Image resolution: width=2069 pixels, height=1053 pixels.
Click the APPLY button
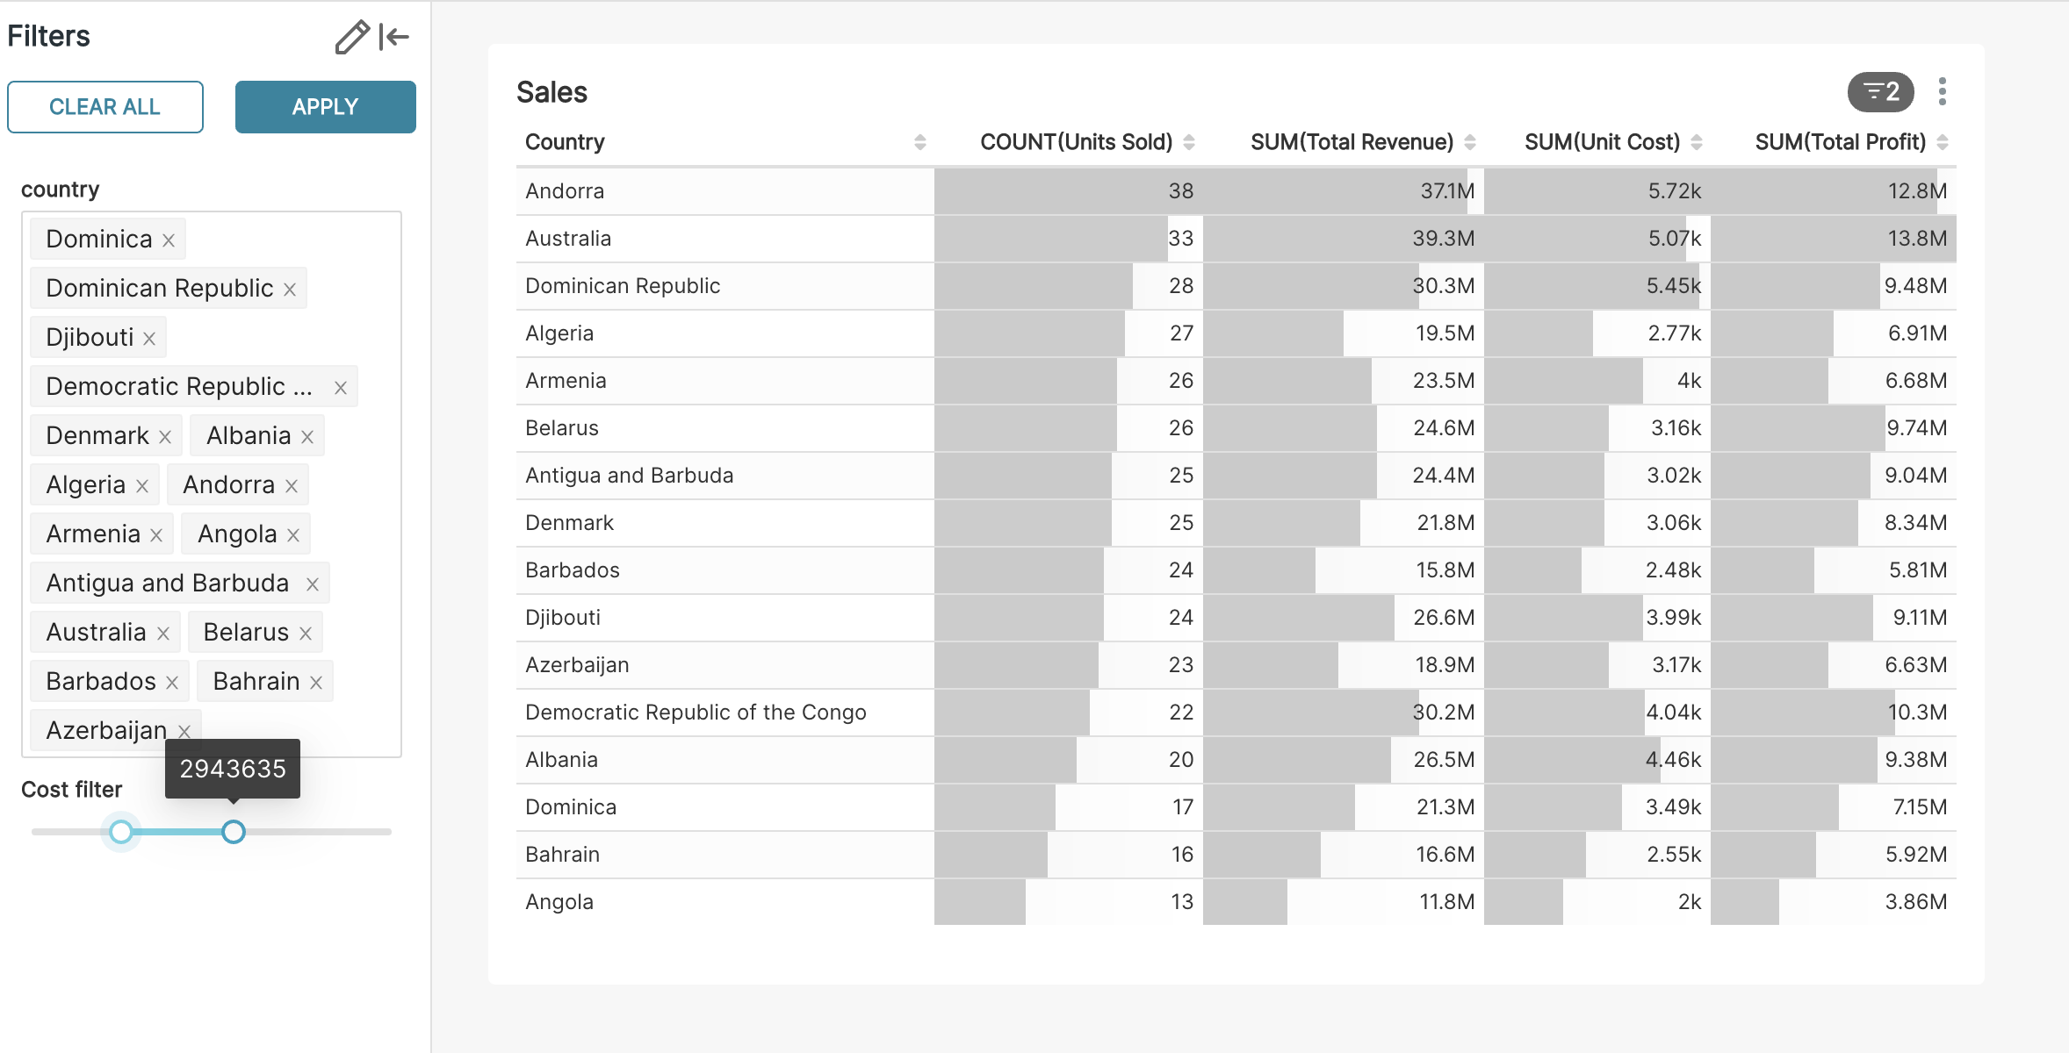(325, 106)
